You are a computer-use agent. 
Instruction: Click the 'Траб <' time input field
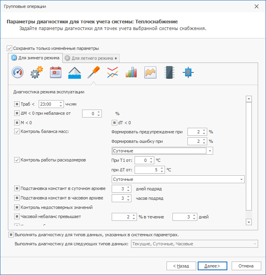point(49,104)
